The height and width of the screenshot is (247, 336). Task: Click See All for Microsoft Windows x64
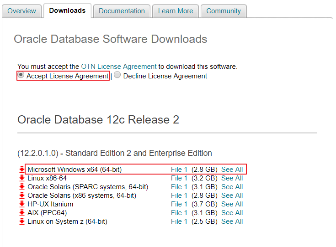pyautogui.click(x=232, y=170)
